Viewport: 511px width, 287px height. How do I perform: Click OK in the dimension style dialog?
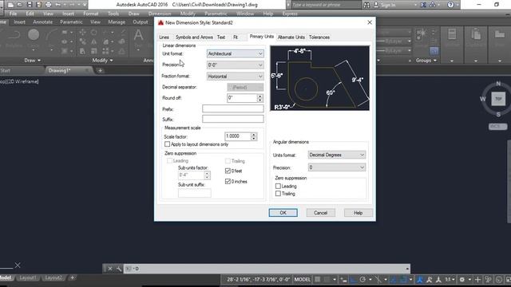(x=283, y=213)
